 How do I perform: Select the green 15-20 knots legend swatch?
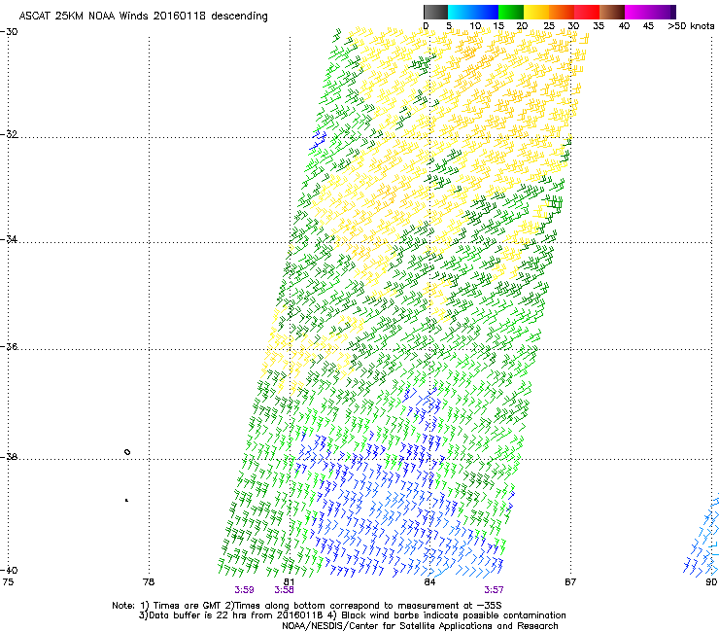(511, 12)
